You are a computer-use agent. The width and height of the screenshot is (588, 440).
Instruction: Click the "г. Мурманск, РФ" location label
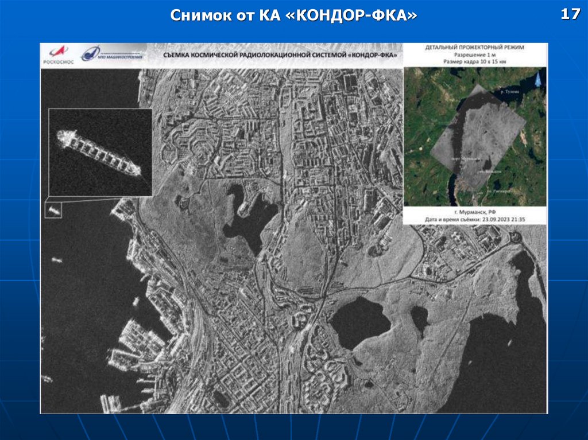point(475,212)
